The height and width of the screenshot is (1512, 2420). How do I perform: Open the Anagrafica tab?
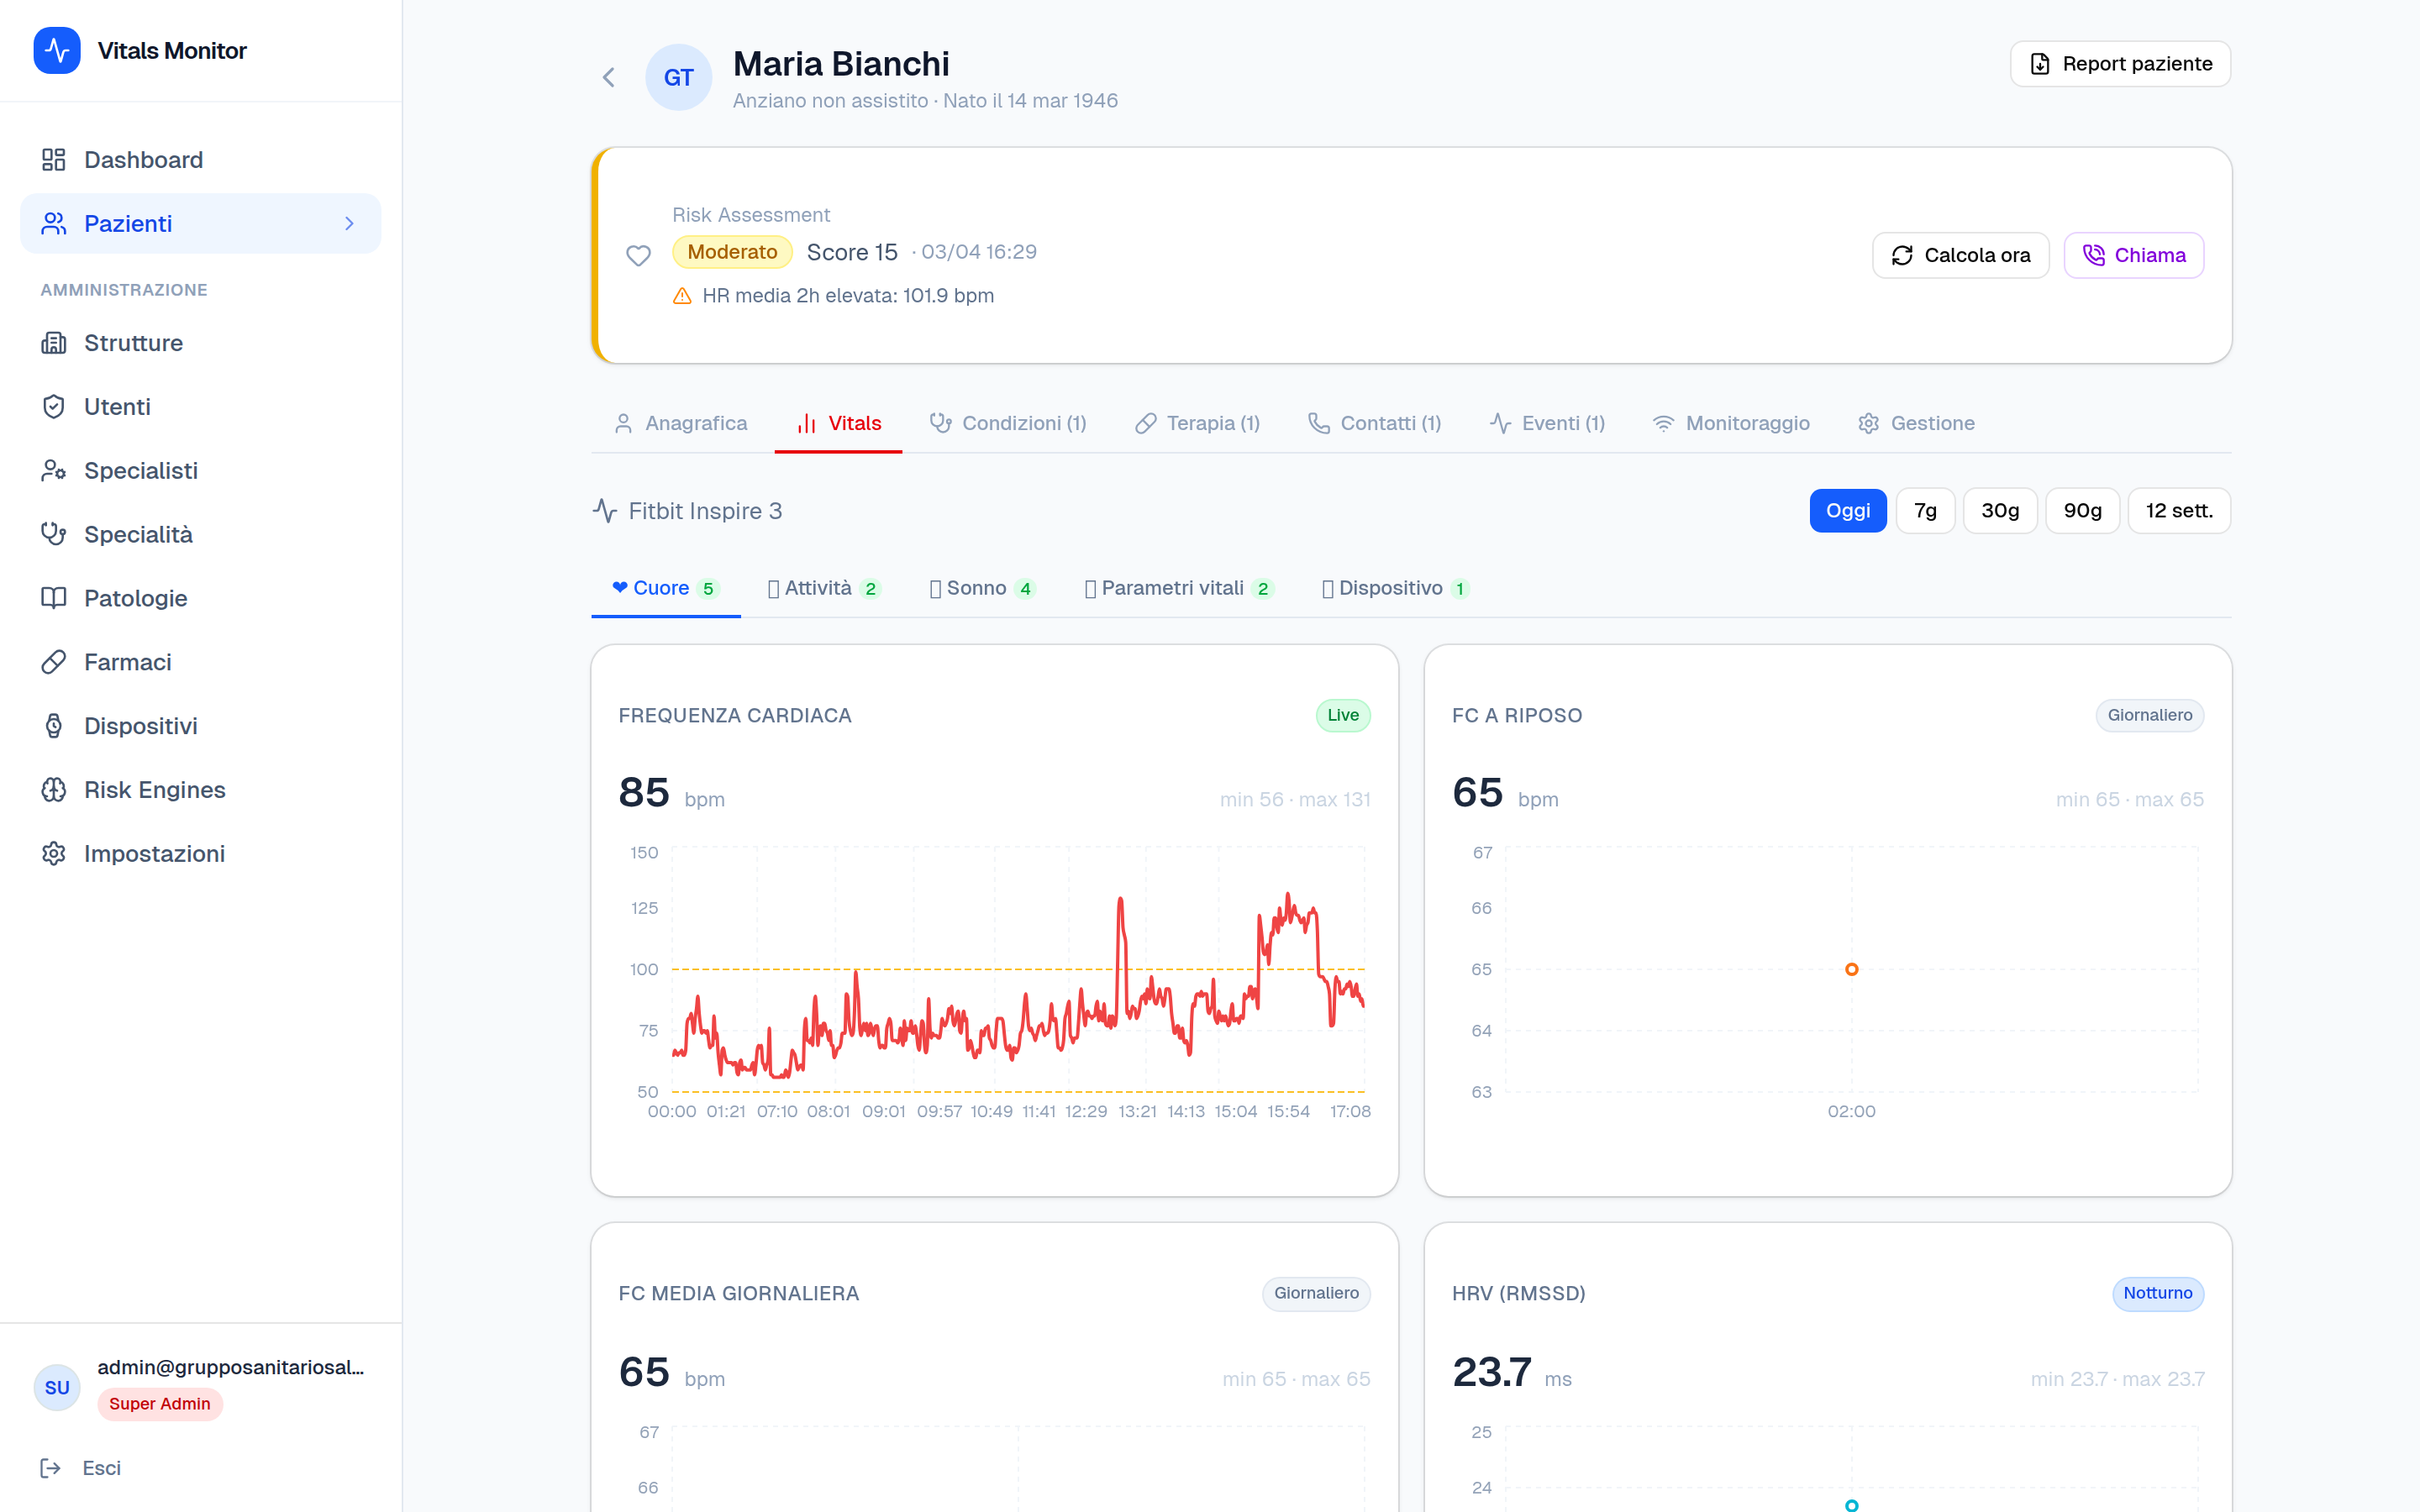pos(681,424)
